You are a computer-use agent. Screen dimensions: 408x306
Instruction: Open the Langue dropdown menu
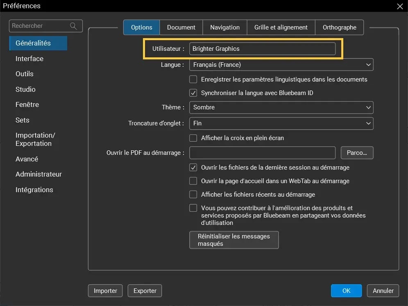(x=281, y=64)
